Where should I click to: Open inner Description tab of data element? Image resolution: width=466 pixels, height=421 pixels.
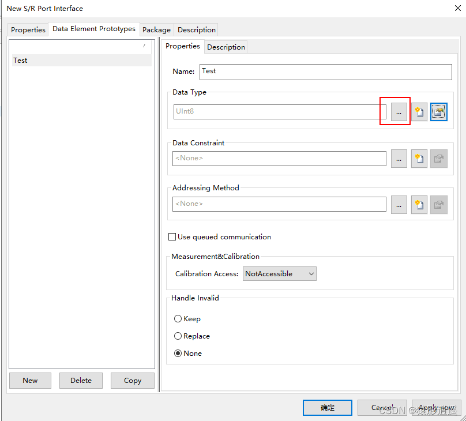[x=226, y=47]
